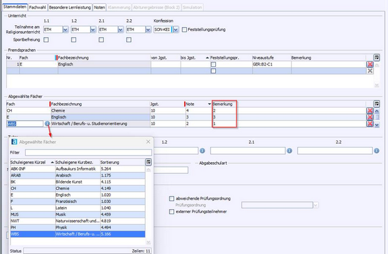Delete the Englisch row in Abgewählte Fächer
Image resolution: width=388 pixels, height=254 pixels.
click(x=369, y=117)
